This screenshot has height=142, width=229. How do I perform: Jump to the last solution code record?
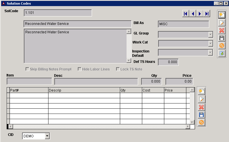pos(207,14)
